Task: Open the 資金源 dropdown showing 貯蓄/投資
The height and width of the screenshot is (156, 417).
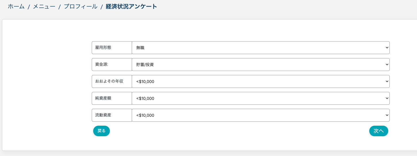Action: (260, 65)
